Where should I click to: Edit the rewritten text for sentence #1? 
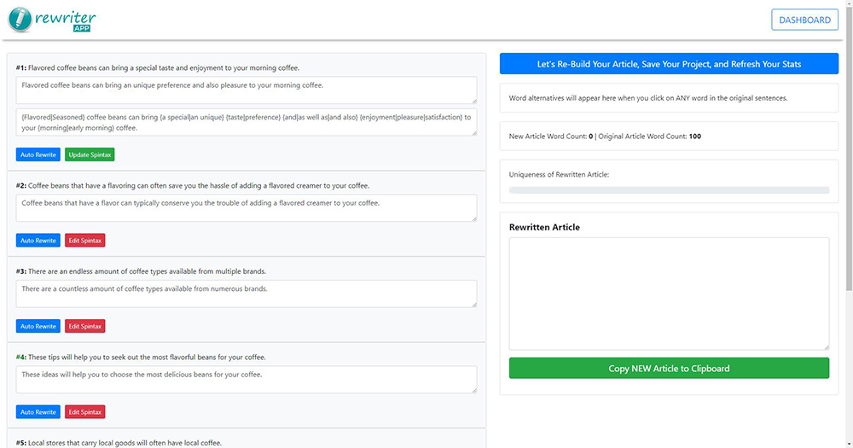coord(246,90)
